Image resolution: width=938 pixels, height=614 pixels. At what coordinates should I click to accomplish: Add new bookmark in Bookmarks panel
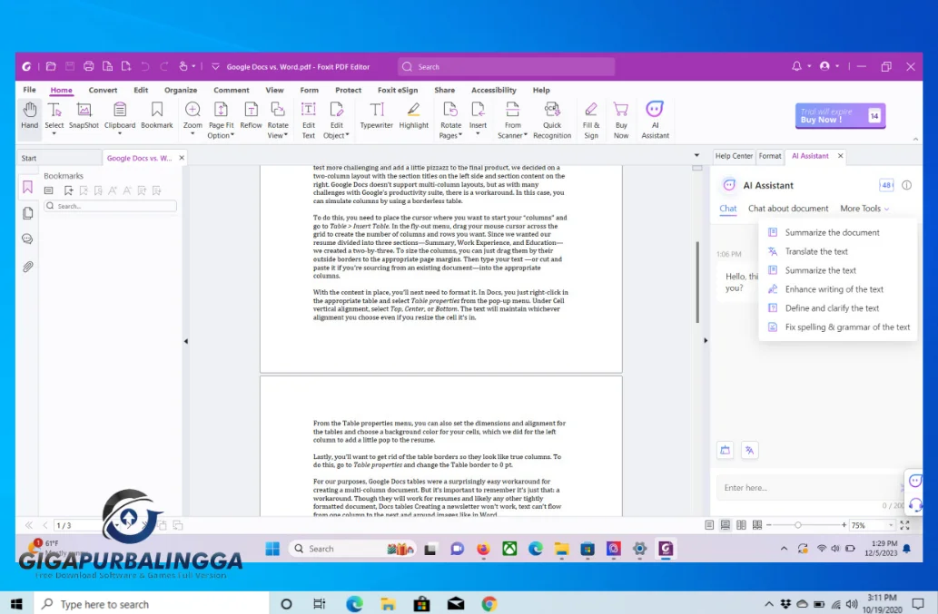(x=69, y=190)
